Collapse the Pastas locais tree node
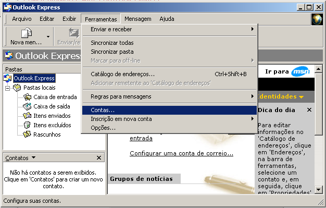The height and width of the screenshot is (208, 326). click(7, 88)
